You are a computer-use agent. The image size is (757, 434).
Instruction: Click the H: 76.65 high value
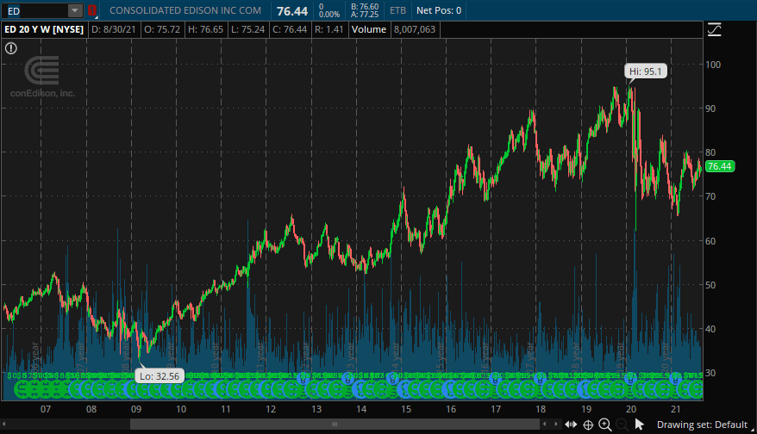[x=206, y=29]
